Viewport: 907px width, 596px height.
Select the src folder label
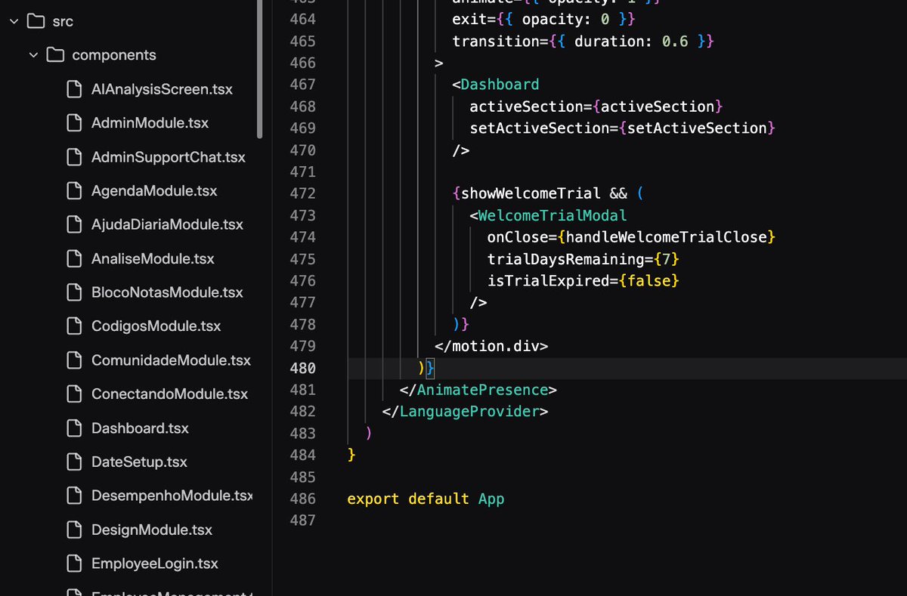click(63, 21)
